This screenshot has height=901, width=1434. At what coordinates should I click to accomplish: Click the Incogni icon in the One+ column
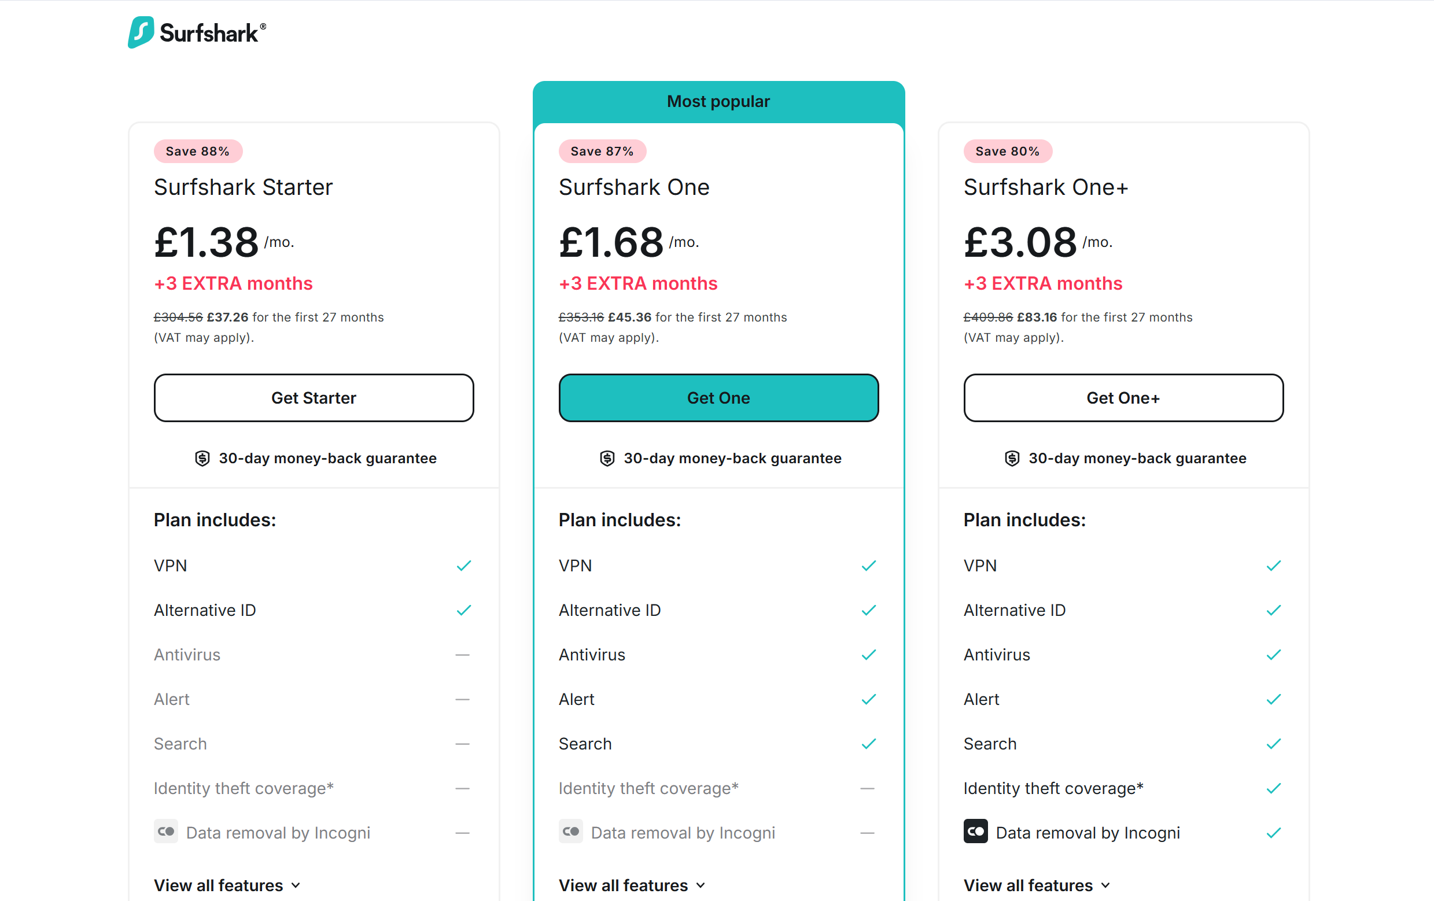click(975, 832)
